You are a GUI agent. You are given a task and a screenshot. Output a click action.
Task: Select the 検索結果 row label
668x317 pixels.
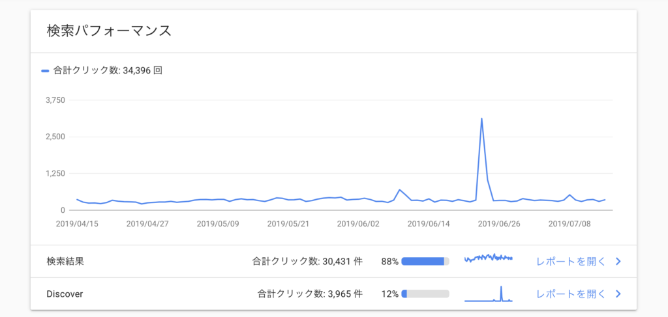pos(65,261)
